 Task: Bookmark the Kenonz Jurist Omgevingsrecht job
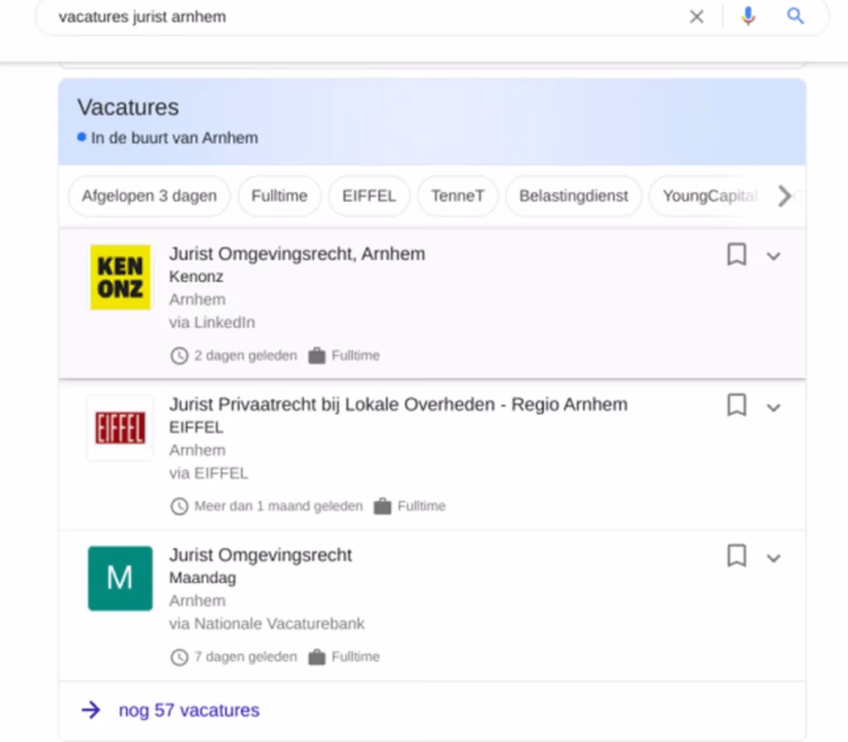[736, 255]
